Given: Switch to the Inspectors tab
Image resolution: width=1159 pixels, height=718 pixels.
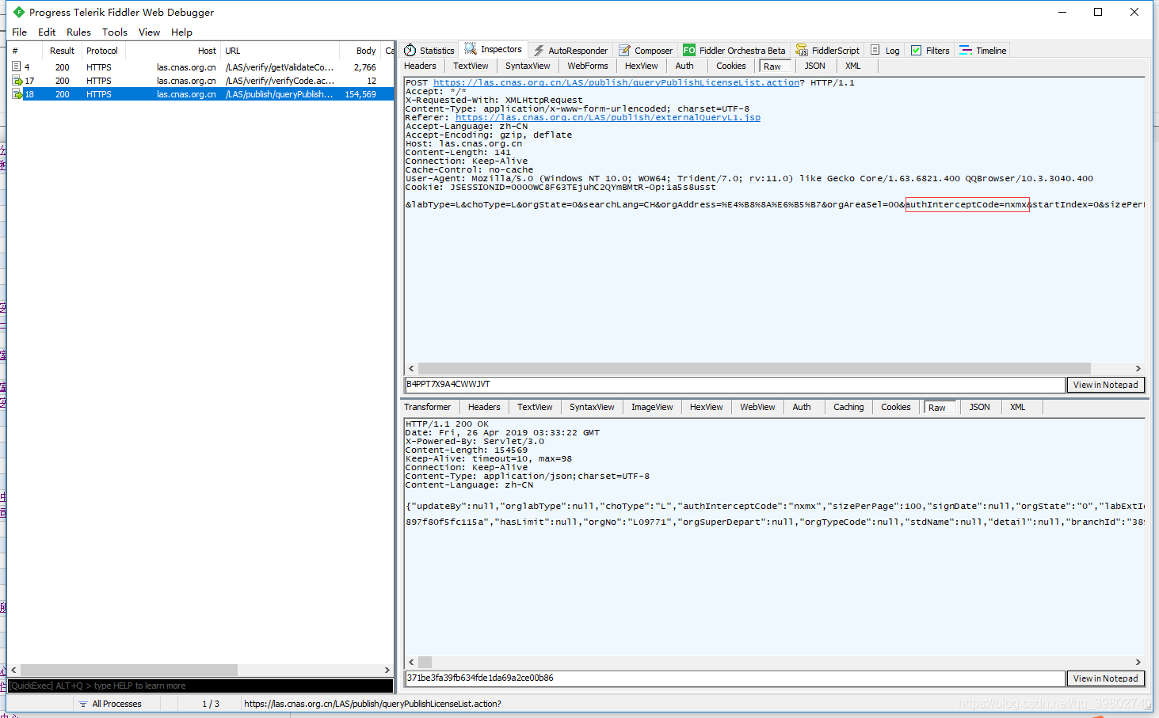Looking at the screenshot, I should (x=493, y=50).
